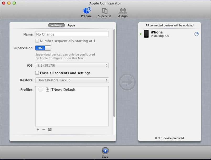Viewport: 211px width, 160px height.
Task: Switch to the Supervise section
Action: click(105, 11)
